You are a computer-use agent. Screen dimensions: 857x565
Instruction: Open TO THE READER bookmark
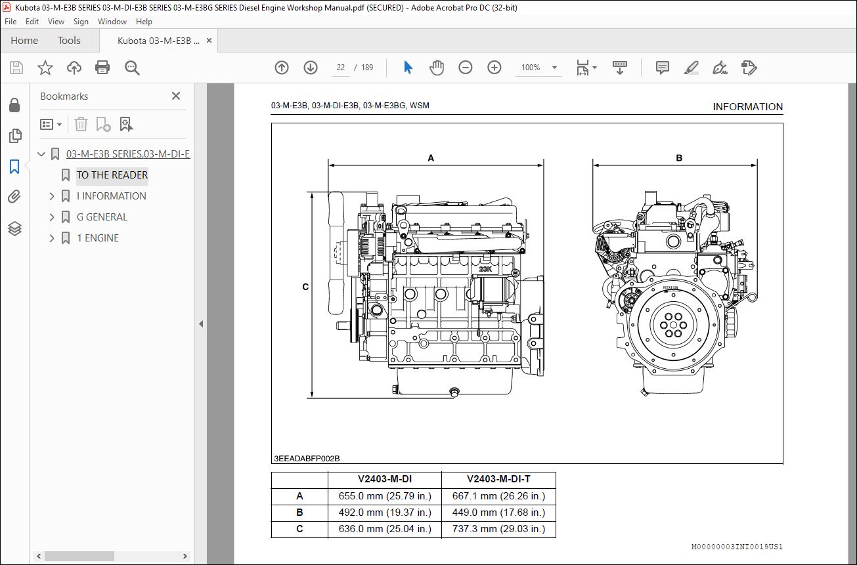[x=112, y=175]
